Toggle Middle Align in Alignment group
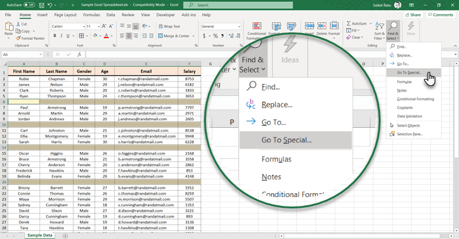The width and height of the screenshot is (459, 239). (x=129, y=26)
